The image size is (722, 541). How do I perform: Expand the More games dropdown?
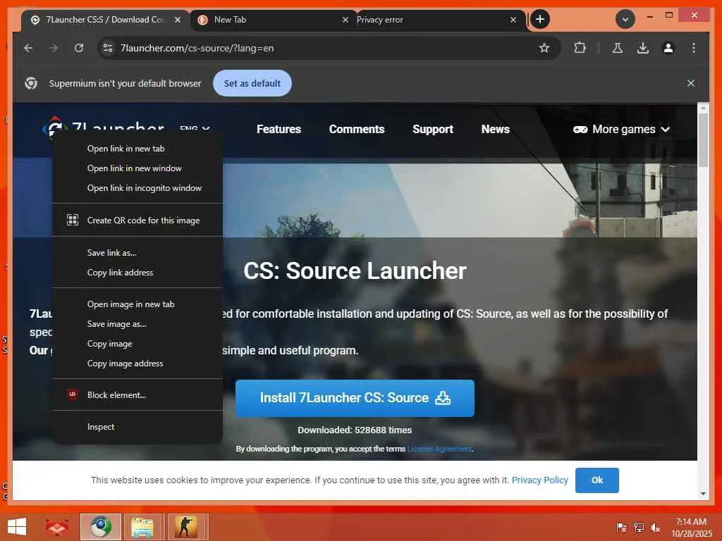[x=621, y=130]
